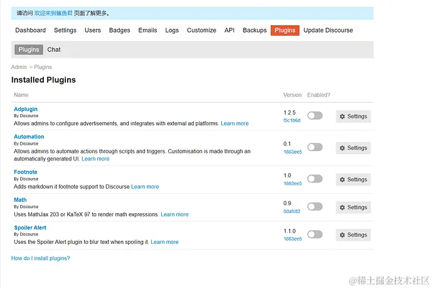Click Learn more for Automation

(x=95, y=159)
